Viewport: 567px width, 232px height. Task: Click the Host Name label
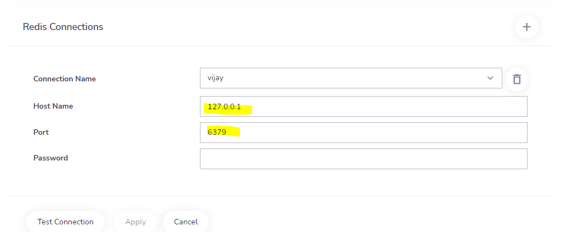tap(53, 106)
